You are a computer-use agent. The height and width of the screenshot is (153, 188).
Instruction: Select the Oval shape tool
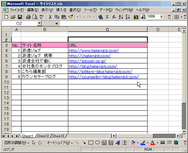point(98,143)
